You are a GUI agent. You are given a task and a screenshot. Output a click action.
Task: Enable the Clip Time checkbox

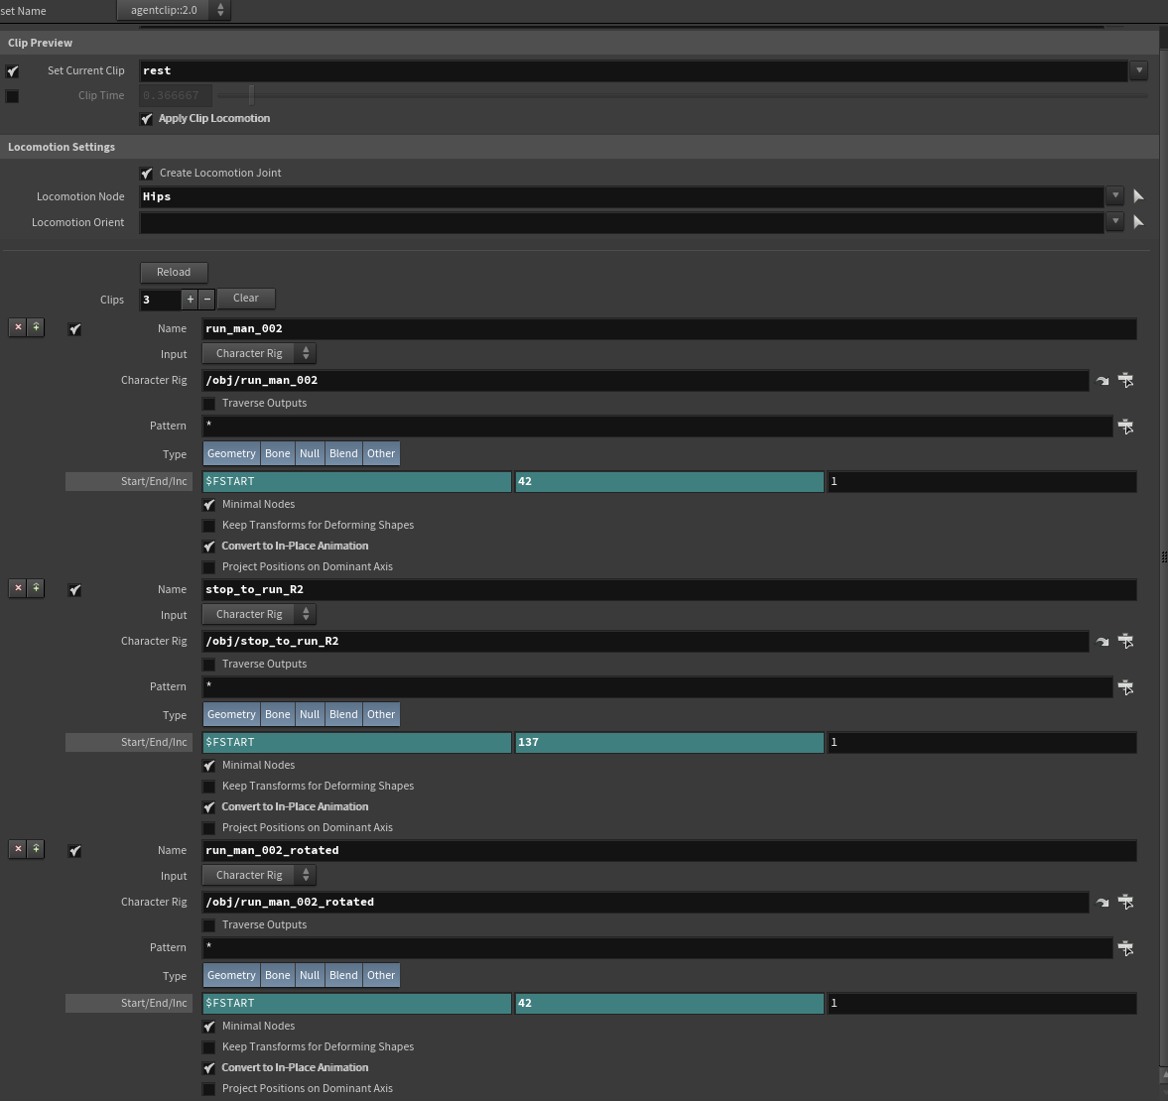coord(13,96)
